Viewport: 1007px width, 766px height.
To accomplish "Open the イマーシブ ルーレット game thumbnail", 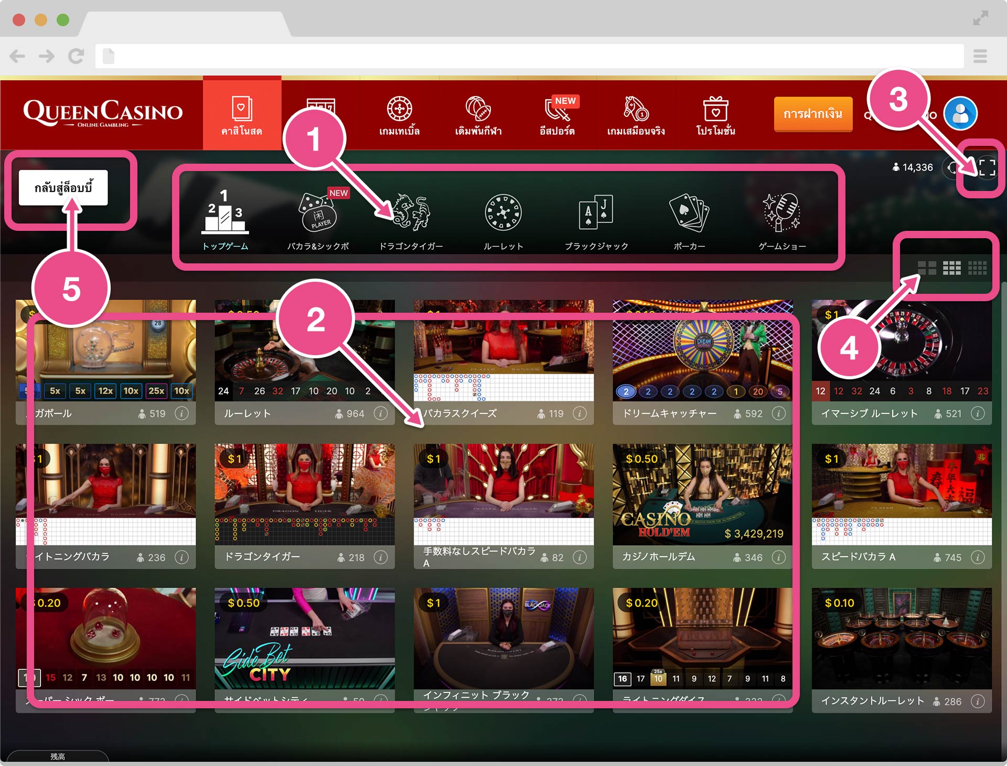I will tap(902, 350).
